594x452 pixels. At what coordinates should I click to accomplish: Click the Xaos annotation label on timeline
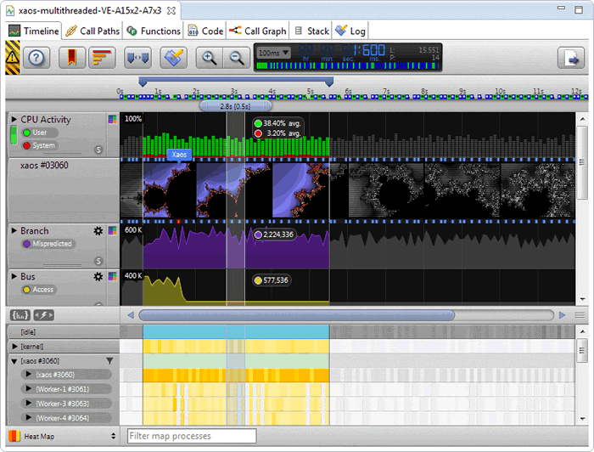[179, 155]
